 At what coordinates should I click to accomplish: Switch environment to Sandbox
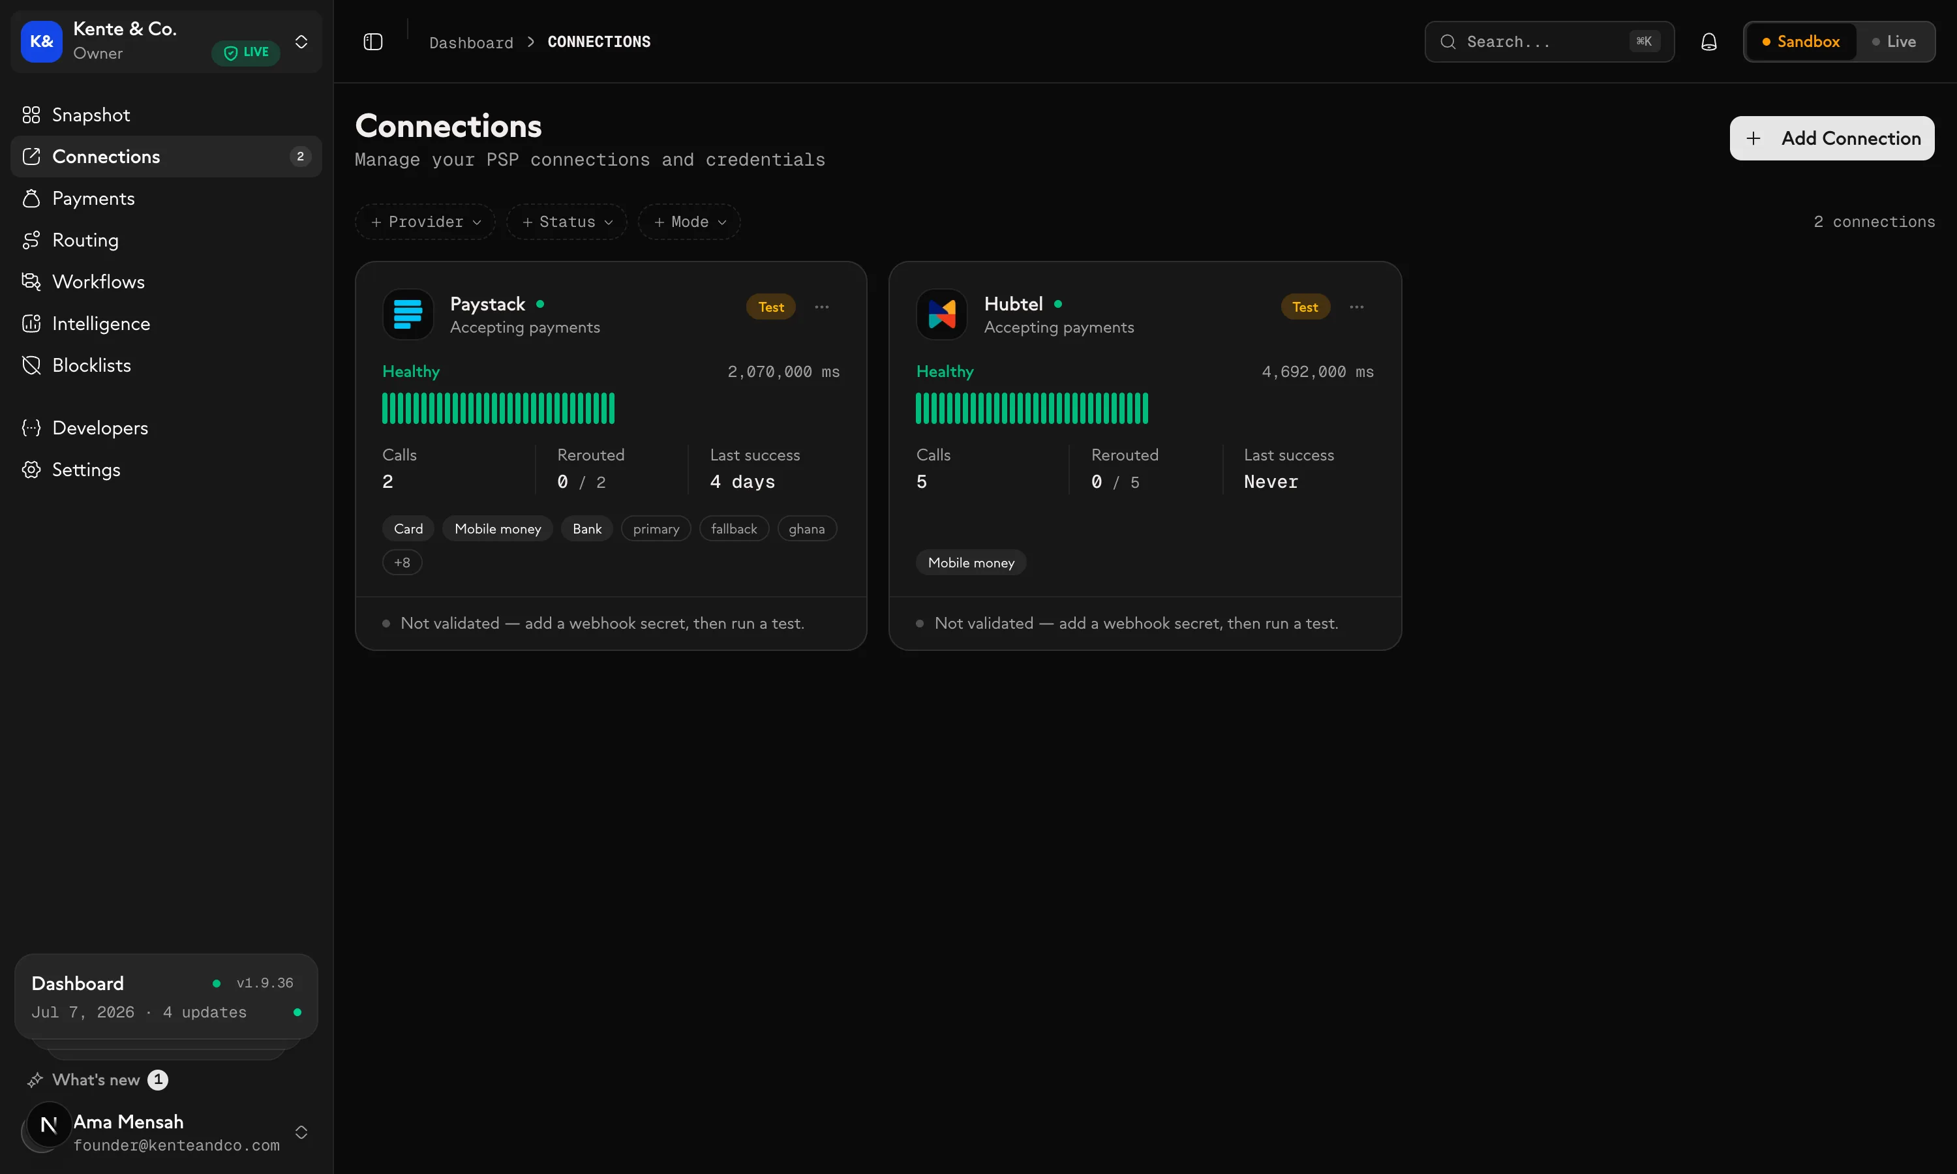pyautogui.click(x=1800, y=42)
